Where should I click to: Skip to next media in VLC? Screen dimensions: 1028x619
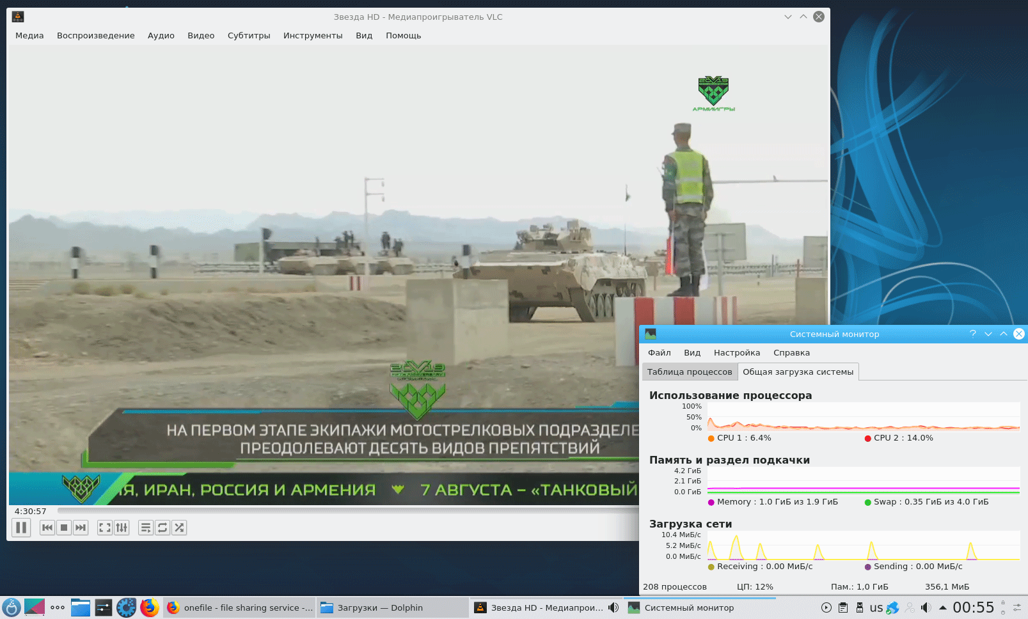pyautogui.click(x=81, y=528)
